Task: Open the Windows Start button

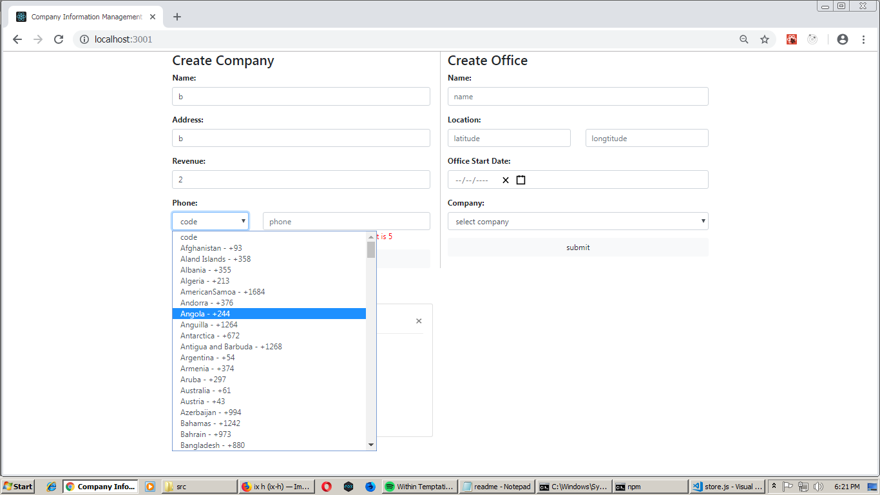Action: pos(18,487)
